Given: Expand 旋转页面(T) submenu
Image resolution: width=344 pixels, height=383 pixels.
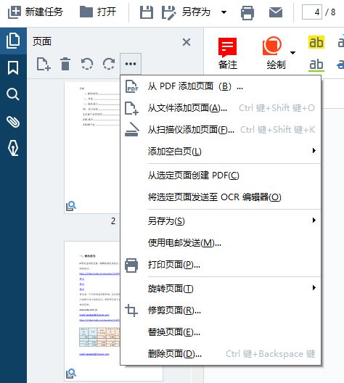Looking at the screenshot, I should click(x=221, y=289).
